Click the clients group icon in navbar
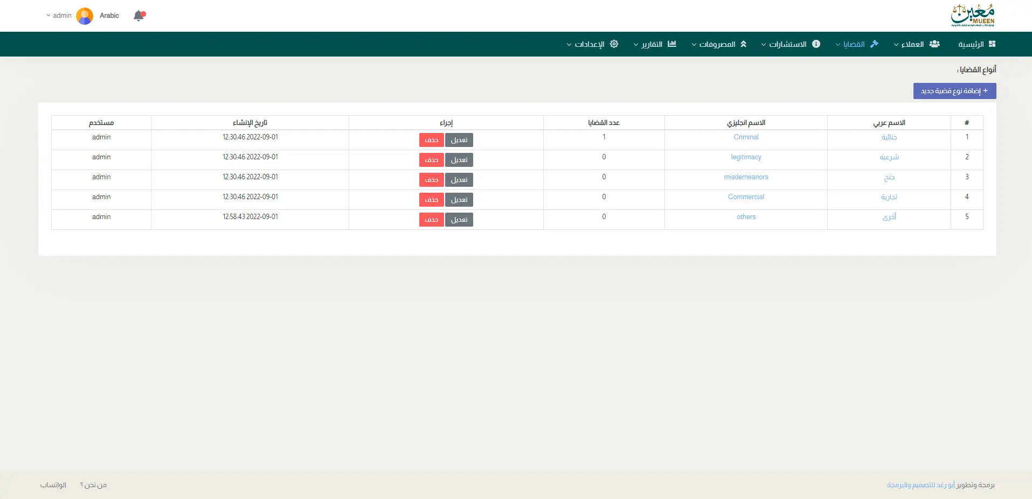1032x499 pixels. click(x=934, y=44)
